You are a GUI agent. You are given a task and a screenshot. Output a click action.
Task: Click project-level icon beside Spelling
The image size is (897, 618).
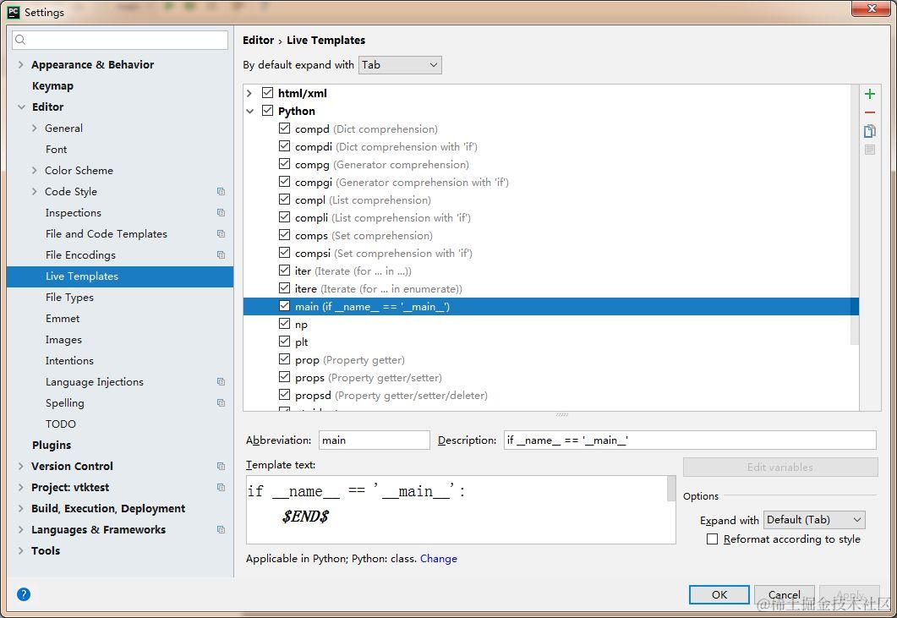(x=221, y=403)
